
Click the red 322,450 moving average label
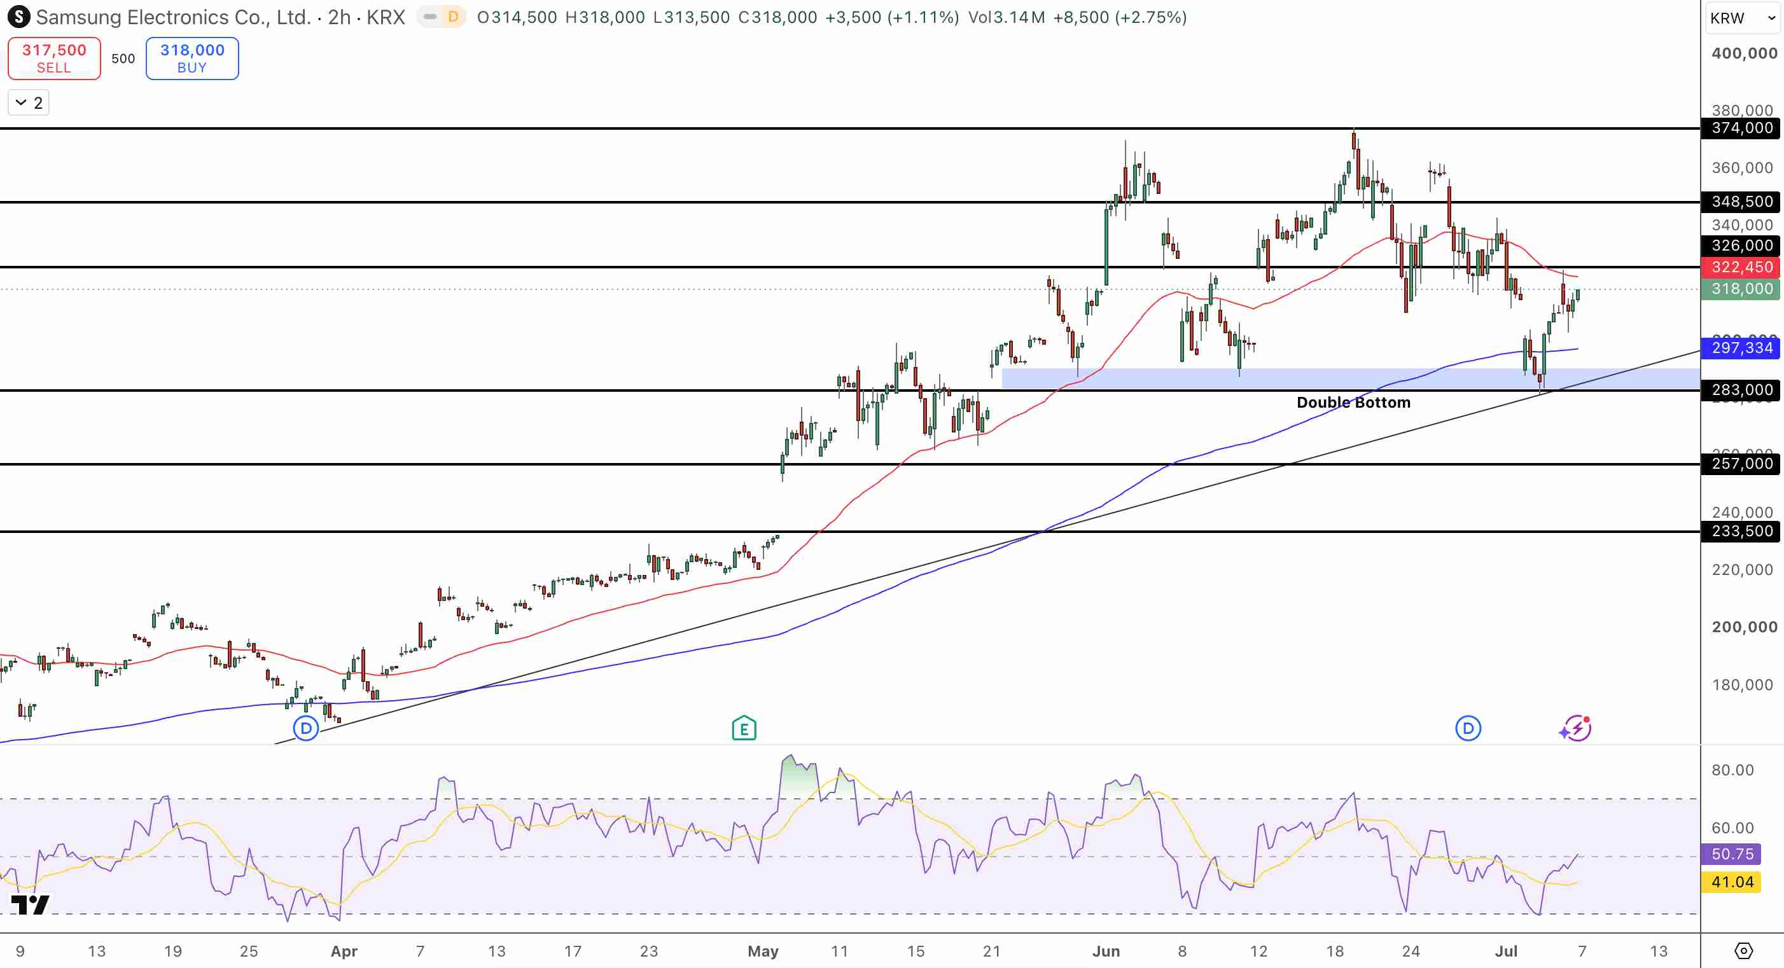[x=1741, y=267]
